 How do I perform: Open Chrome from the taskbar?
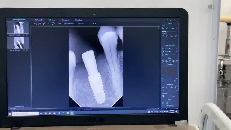click(45, 113)
